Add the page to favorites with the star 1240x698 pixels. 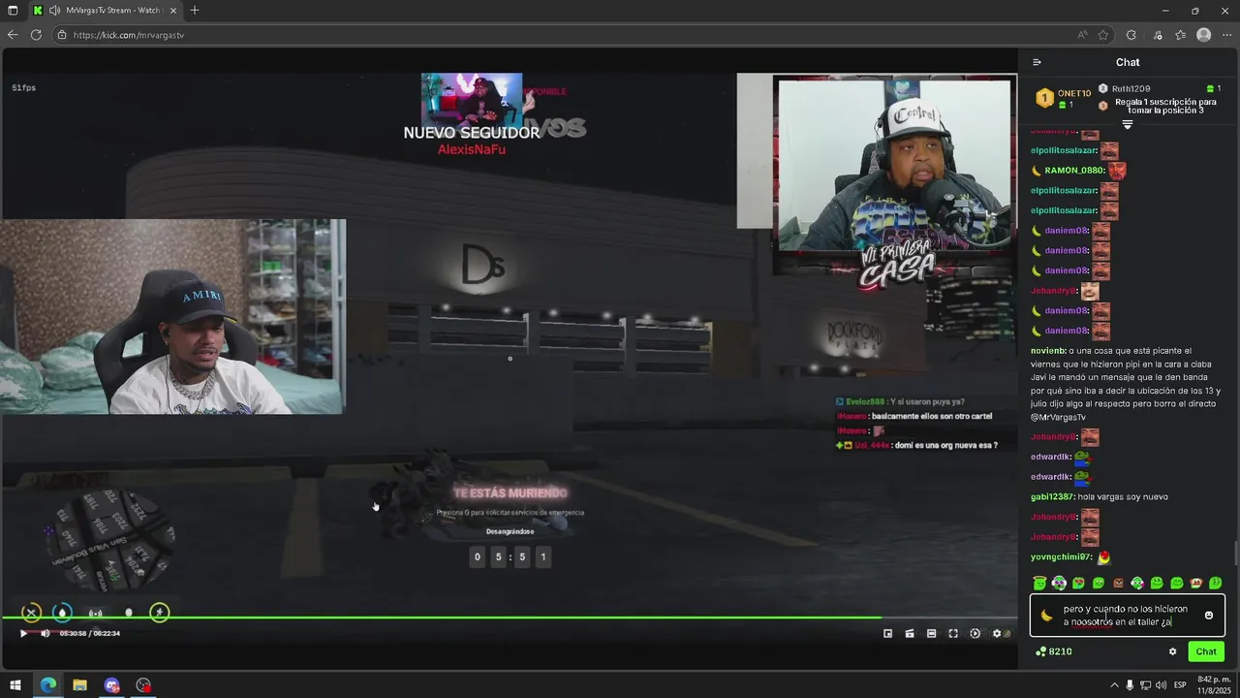[1102, 35]
